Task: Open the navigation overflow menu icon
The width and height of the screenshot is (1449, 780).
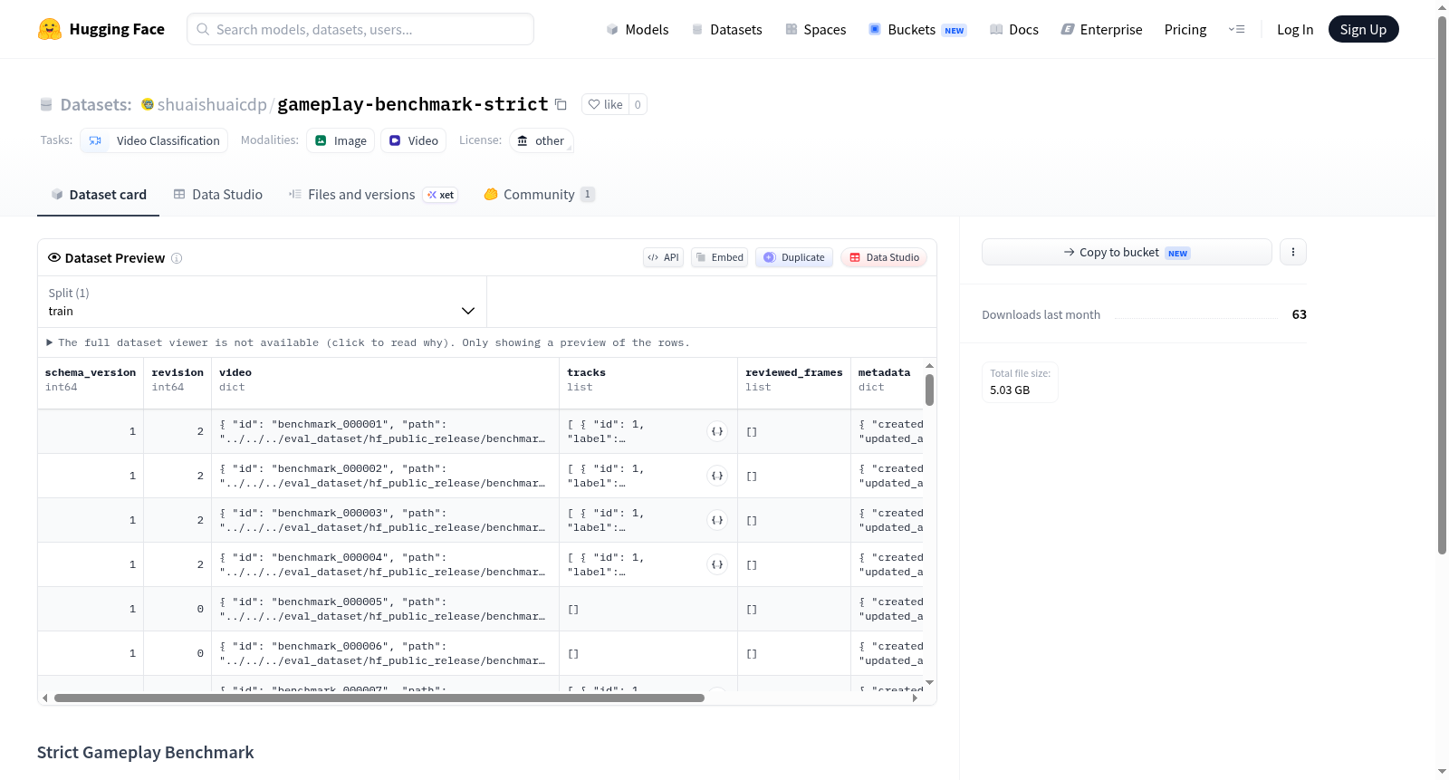Action: point(1236,29)
